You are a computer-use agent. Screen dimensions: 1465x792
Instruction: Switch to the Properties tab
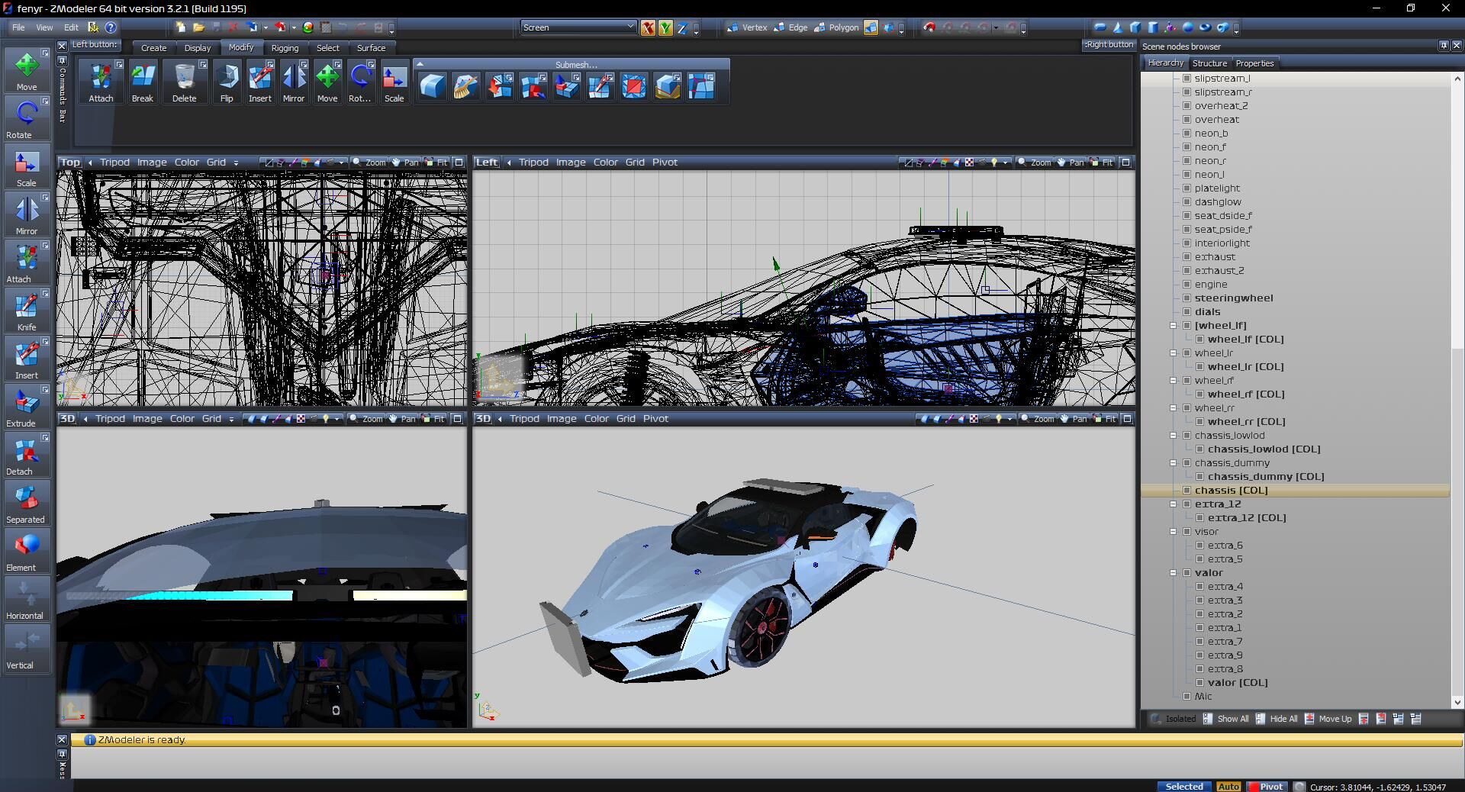[x=1254, y=63]
